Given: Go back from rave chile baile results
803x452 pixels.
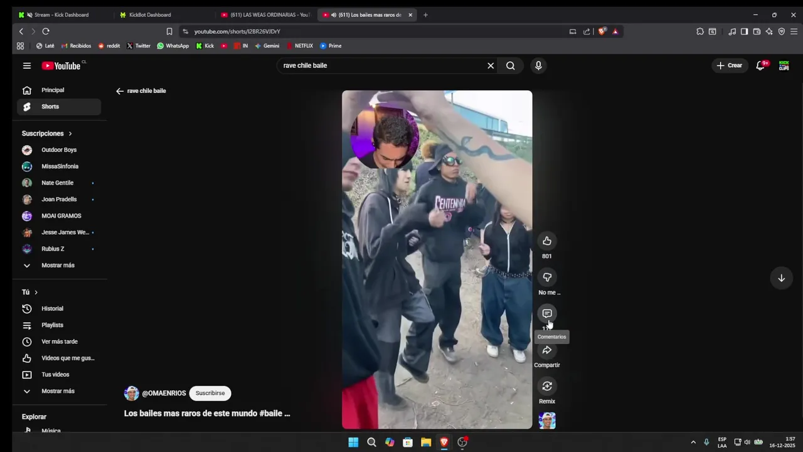Looking at the screenshot, I should click(x=119, y=91).
